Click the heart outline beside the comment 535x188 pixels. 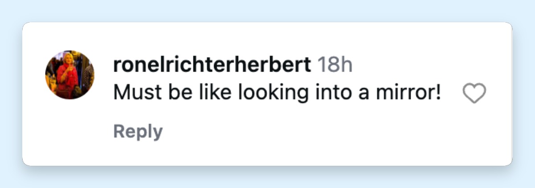474,94
